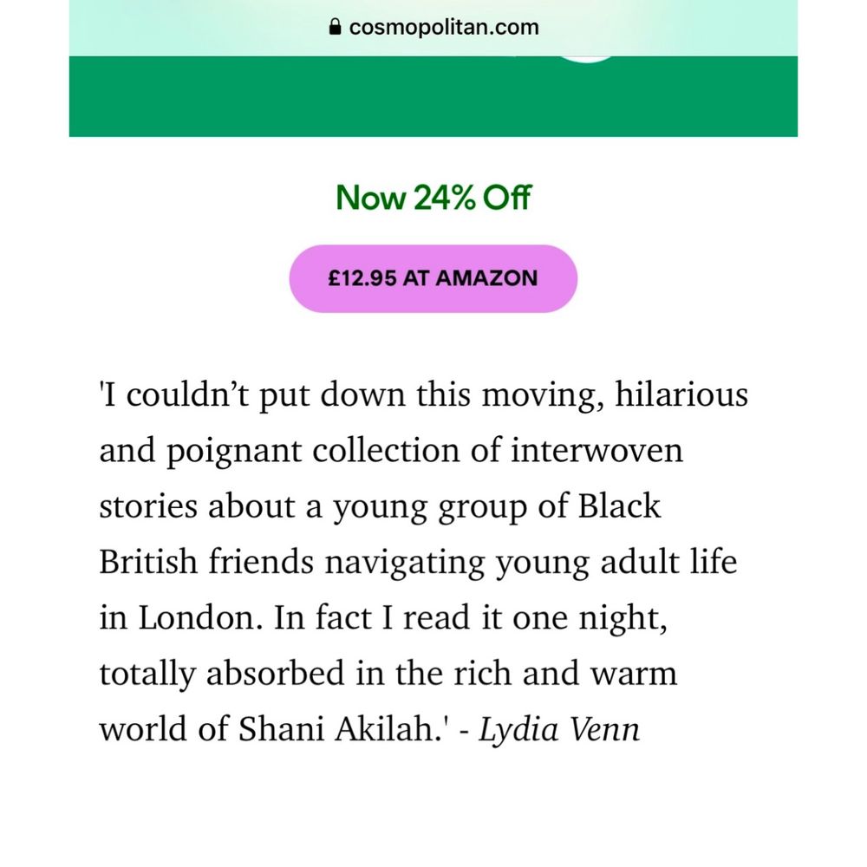
Task: Click the word London in the review
Action: 196,617
